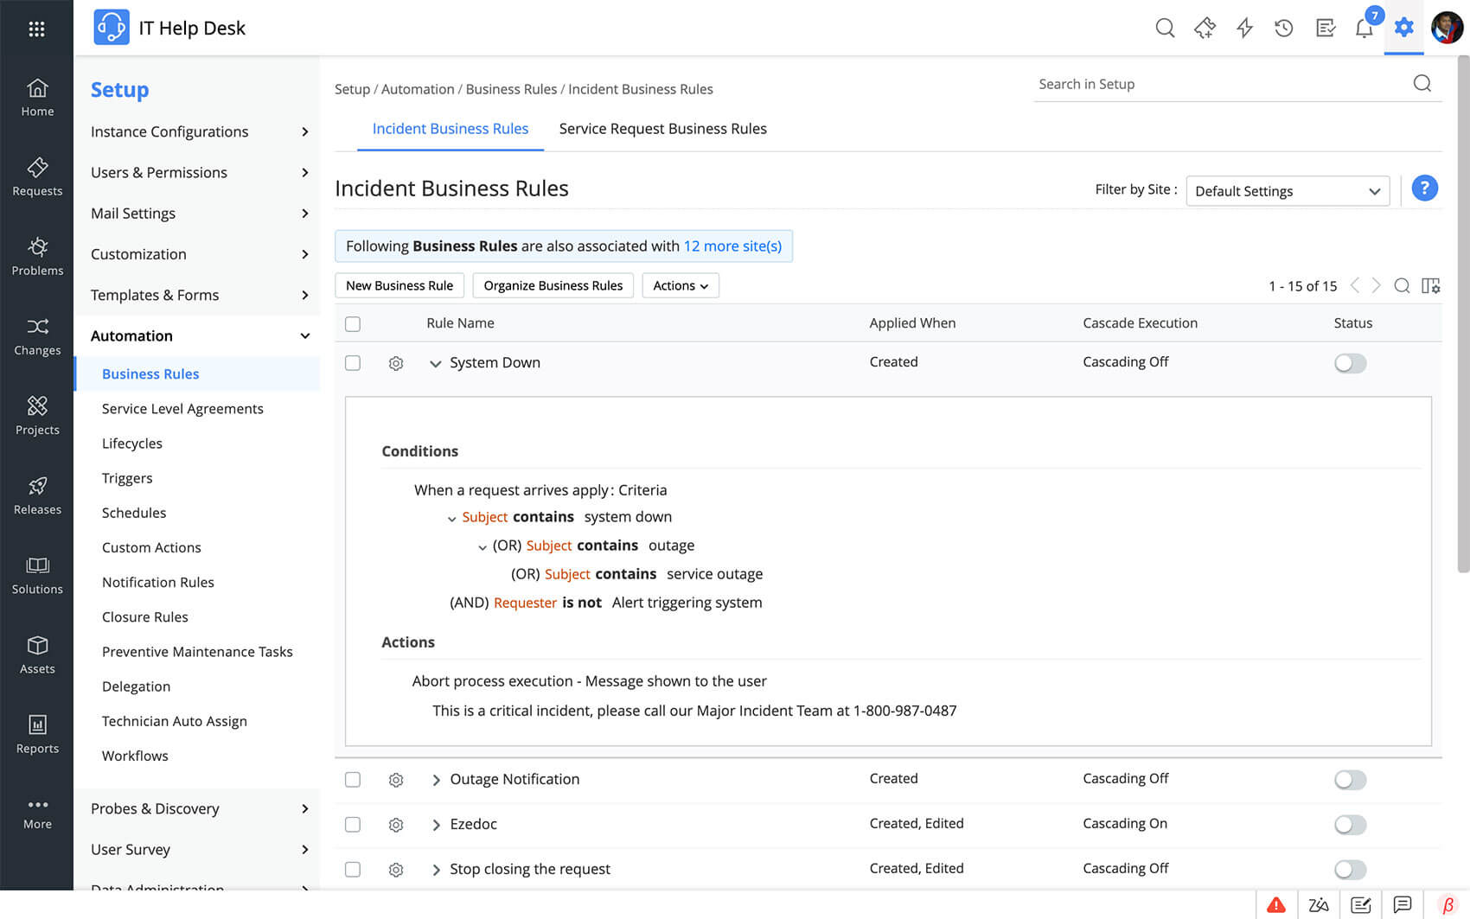Go to the Releases rocket icon

[x=37, y=495]
